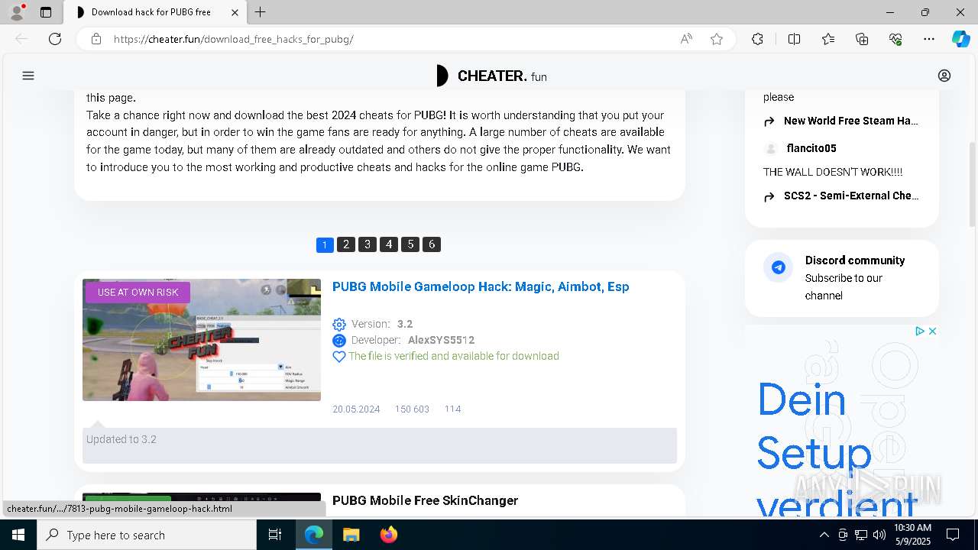Open Firefox from taskbar
The width and height of the screenshot is (978, 550).
pos(388,535)
